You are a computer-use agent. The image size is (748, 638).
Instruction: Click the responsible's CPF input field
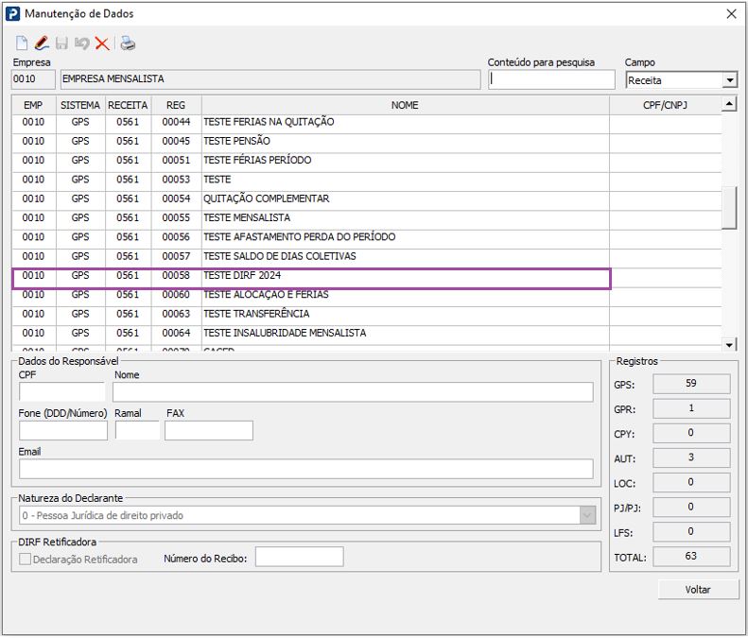(62, 392)
